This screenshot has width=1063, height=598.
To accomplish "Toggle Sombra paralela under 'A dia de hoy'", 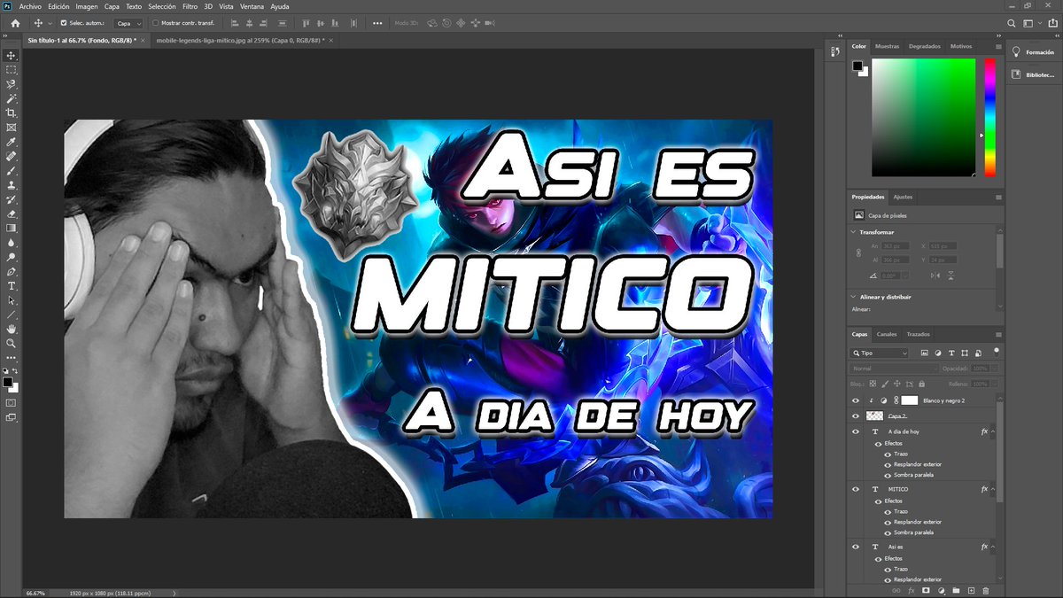I will pos(888,475).
